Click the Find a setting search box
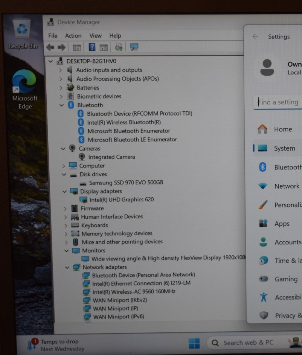 click(278, 102)
